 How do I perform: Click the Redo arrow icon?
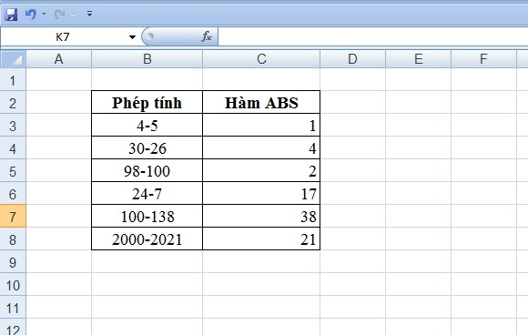[x=59, y=15]
